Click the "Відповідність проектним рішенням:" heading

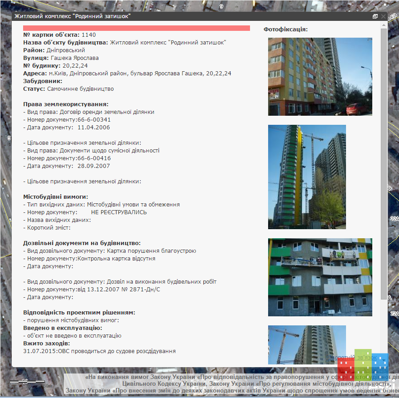click(79, 312)
